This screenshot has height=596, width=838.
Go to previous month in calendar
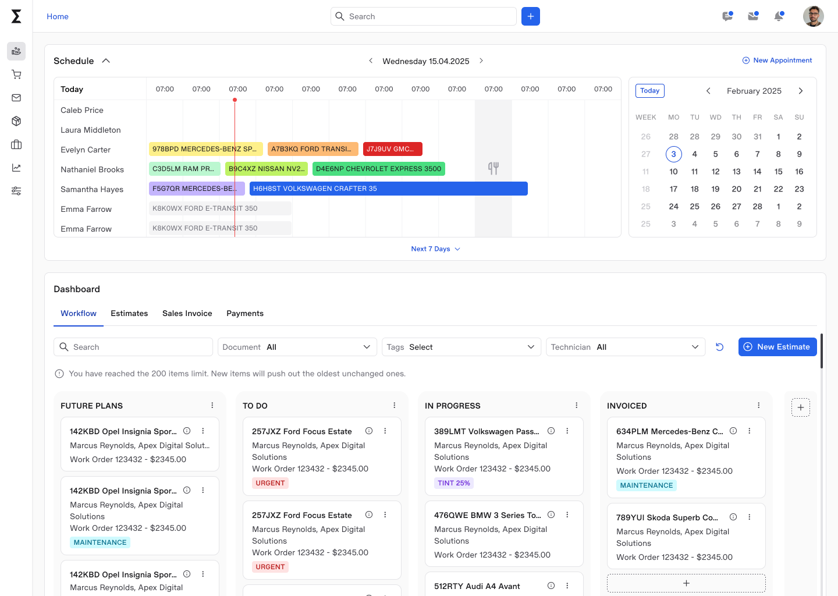tap(708, 91)
